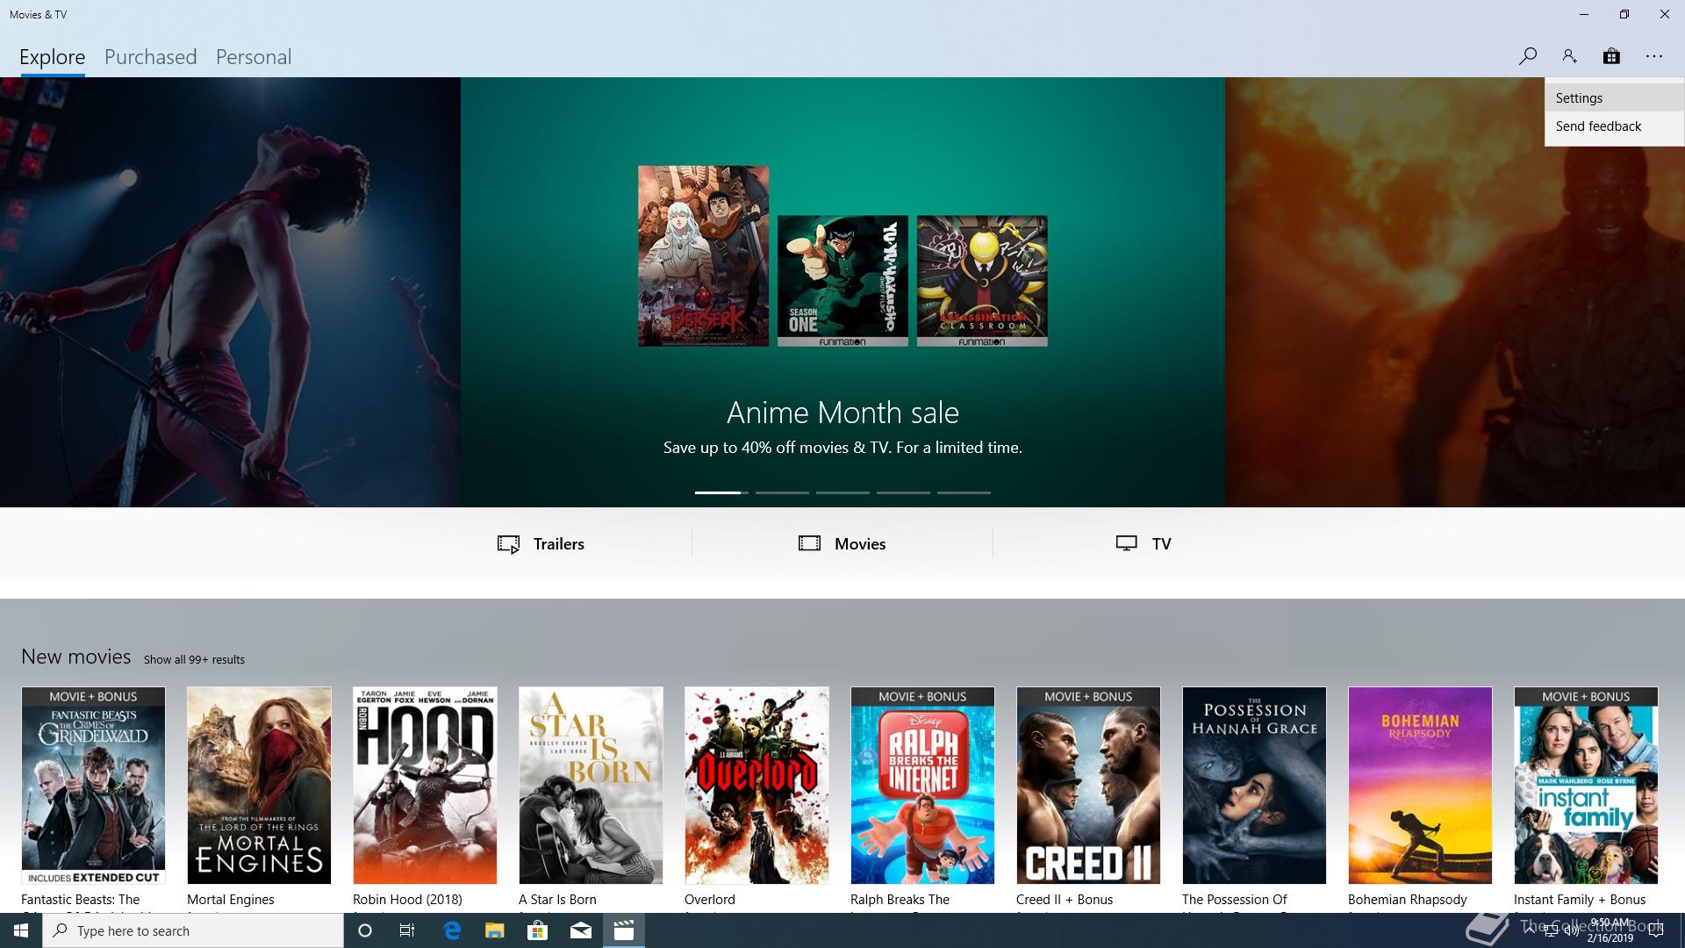Jump to the third carousel indicator

pos(842,492)
